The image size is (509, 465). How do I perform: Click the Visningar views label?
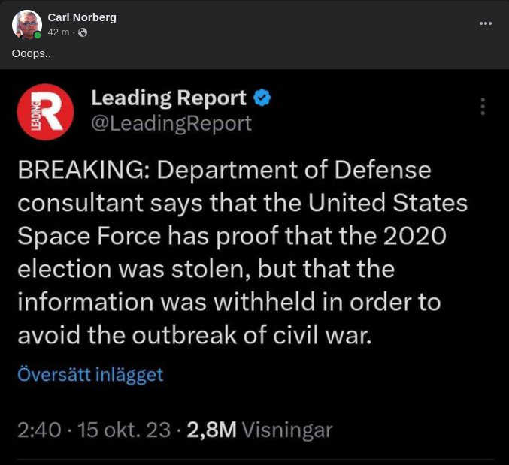click(287, 430)
